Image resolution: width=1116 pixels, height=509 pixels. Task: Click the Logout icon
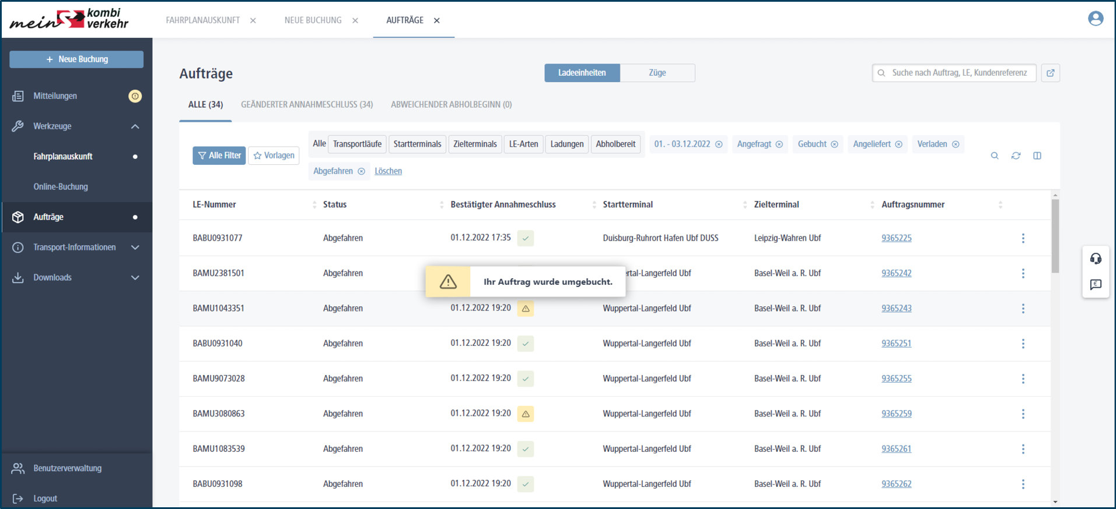18,499
